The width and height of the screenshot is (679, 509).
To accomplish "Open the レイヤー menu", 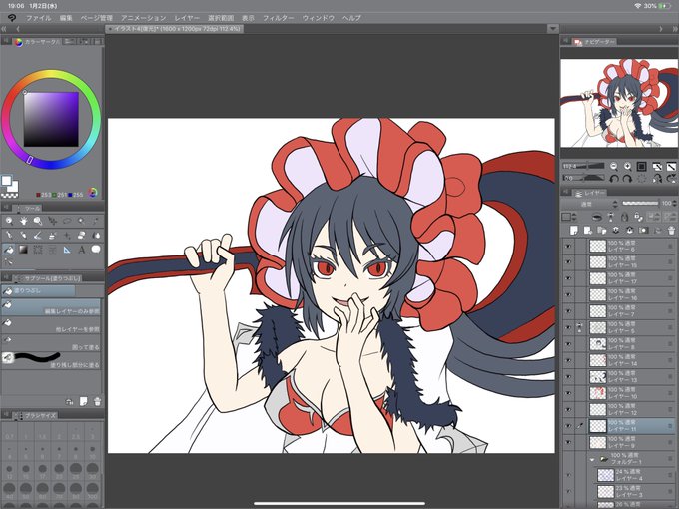I will tap(187, 18).
